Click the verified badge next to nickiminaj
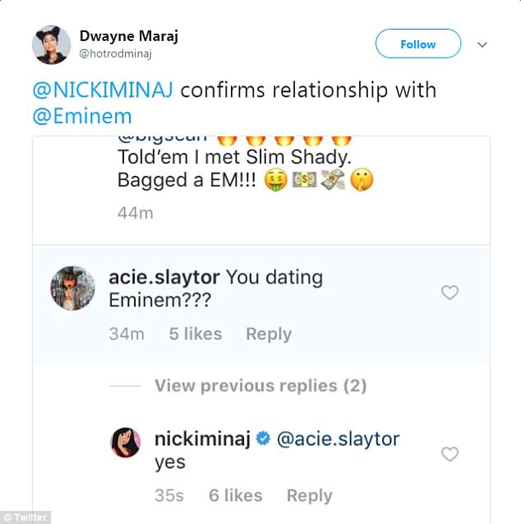 [x=263, y=439]
